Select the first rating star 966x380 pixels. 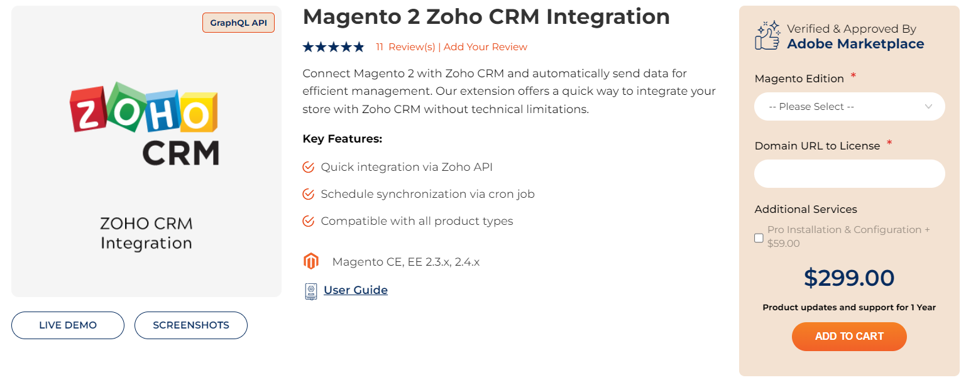(307, 46)
